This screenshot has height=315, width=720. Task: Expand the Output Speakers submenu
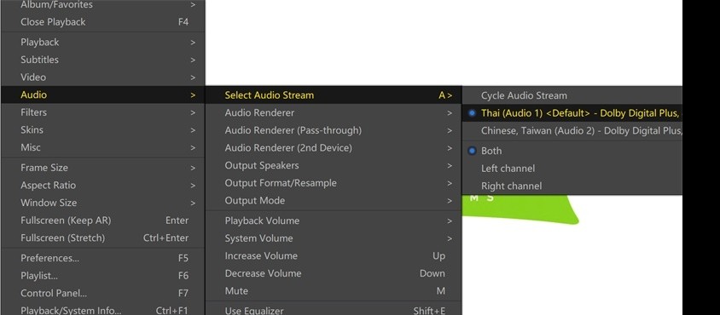333,165
